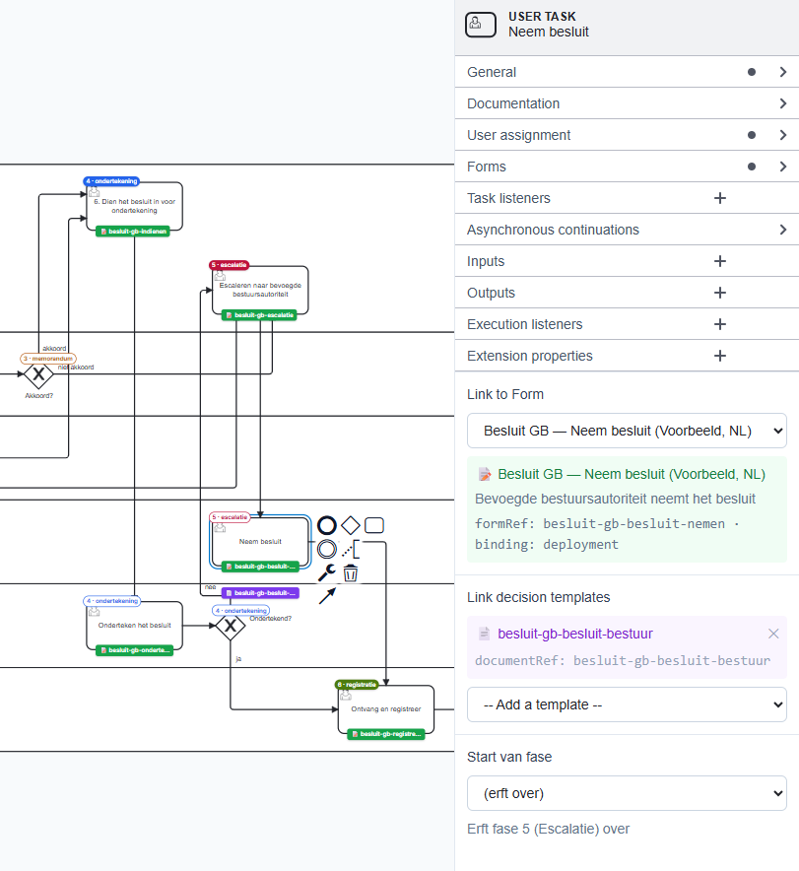799x871 pixels.
Task: Append a text annotation from the context pad
Action: 351,550
